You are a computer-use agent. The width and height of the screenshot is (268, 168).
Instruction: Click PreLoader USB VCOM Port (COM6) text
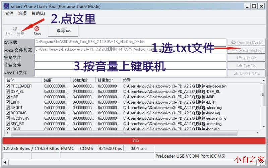coord(190,156)
